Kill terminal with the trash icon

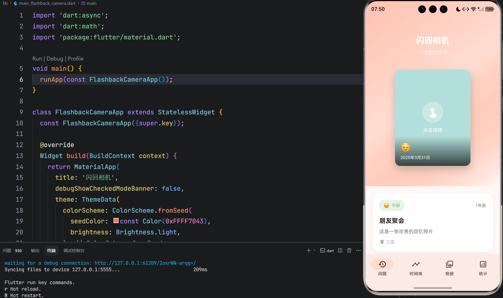tap(349, 250)
